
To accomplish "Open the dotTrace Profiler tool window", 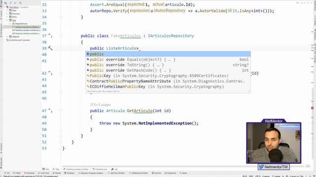I will pos(117,173).
